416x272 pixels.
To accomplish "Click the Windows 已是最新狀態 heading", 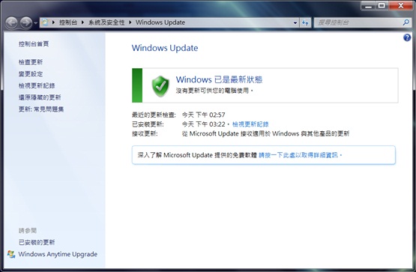I will (x=219, y=79).
